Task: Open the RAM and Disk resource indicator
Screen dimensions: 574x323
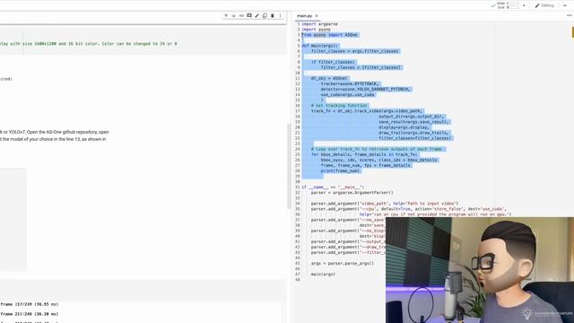Action: point(509,5)
